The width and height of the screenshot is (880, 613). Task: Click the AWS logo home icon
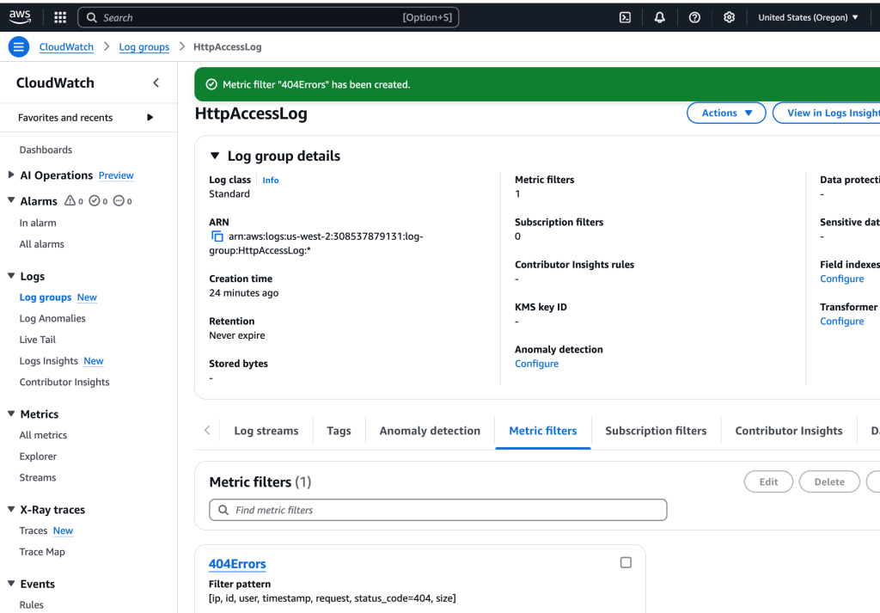tap(20, 17)
